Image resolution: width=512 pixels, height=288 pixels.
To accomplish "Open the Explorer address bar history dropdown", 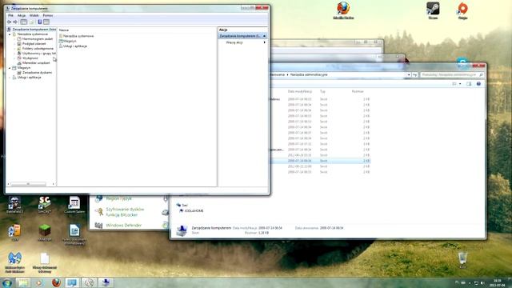I will tap(409, 74).
